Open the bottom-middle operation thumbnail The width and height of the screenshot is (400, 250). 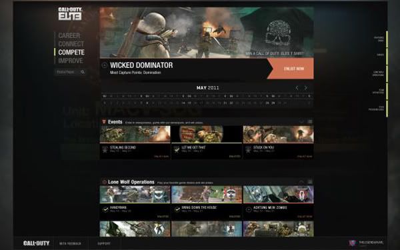207,229
